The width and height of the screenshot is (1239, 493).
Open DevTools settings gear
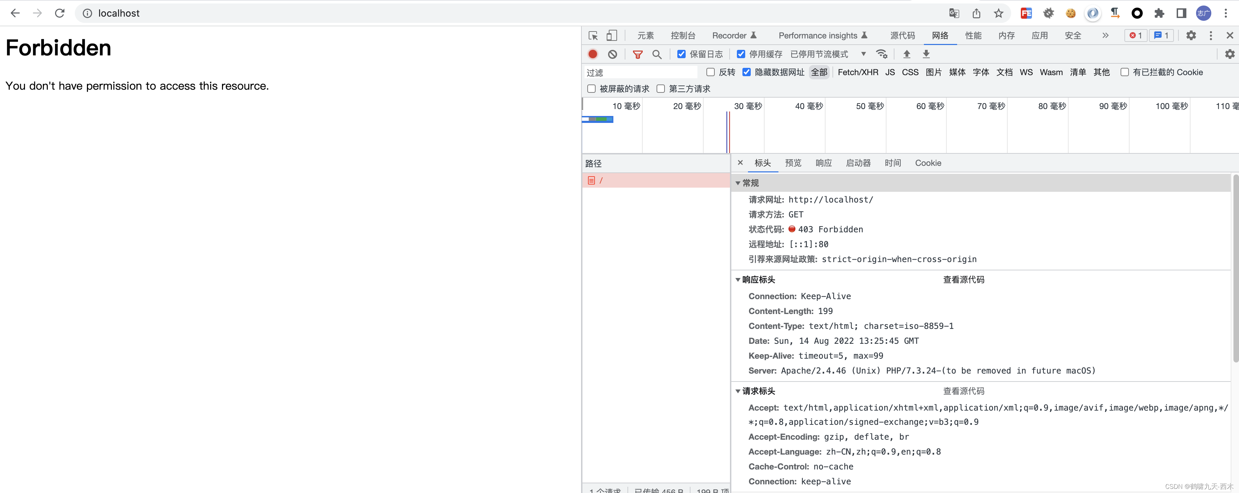pyautogui.click(x=1191, y=36)
